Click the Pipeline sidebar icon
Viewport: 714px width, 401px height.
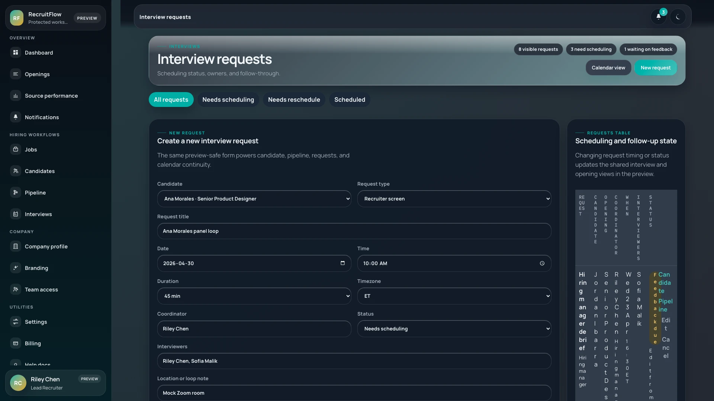(x=16, y=192)
